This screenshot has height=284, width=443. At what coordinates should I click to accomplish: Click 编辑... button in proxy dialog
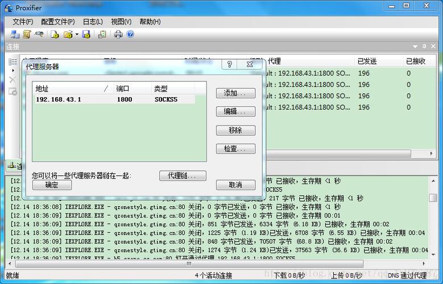click(235, 111)
